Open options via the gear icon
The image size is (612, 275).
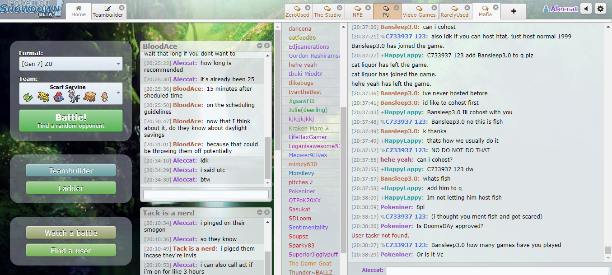600,9
